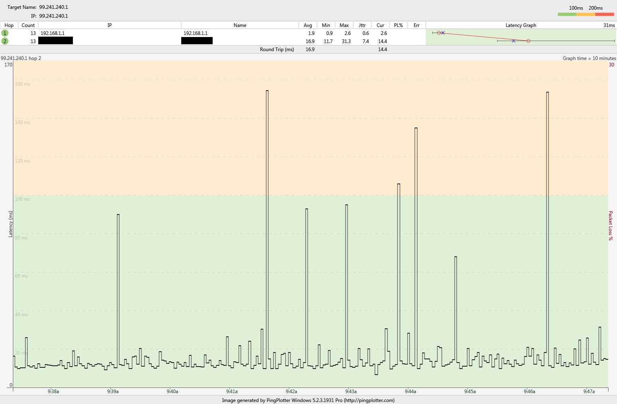Sort by the Count column header
617x404 pixels.
pos(28,25)
